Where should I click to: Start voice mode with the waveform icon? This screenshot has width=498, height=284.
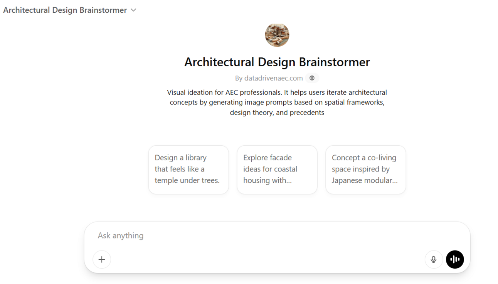click(x=455, y=259)
